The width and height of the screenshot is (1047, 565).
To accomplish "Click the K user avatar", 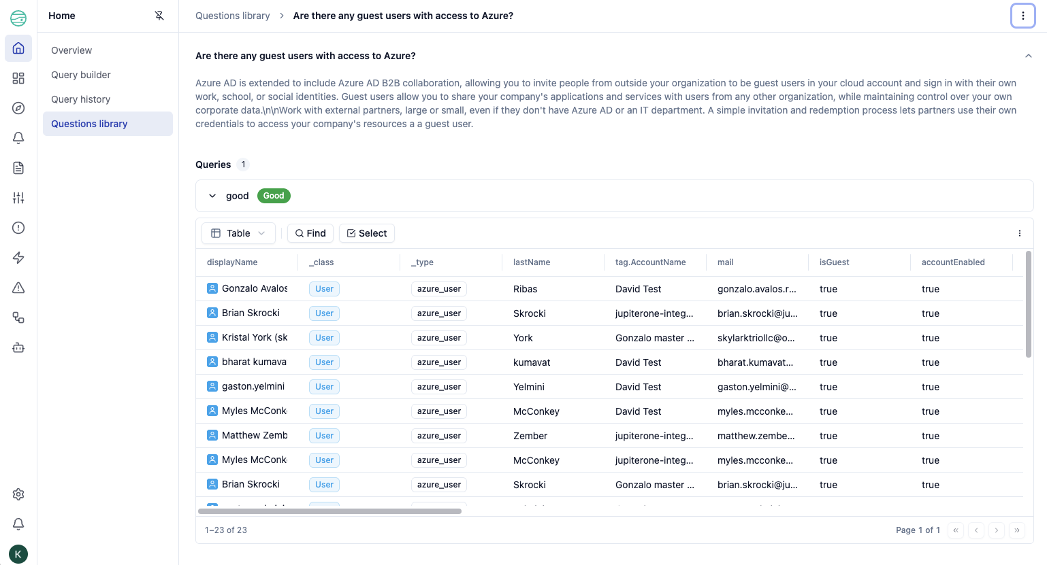I will [x=18, y=554].
